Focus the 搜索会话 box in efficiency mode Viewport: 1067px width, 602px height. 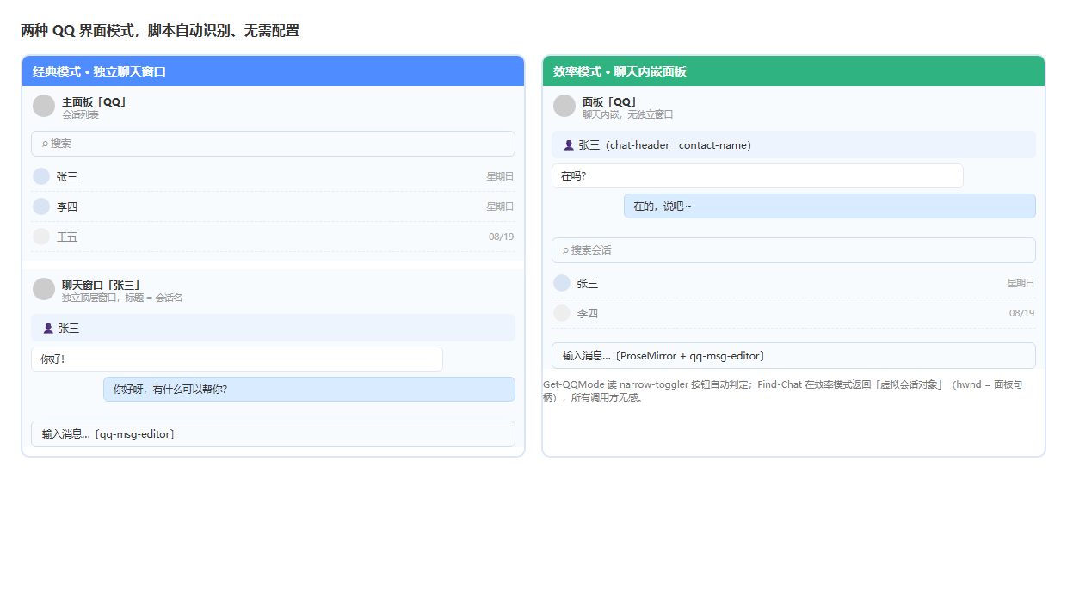793,250
